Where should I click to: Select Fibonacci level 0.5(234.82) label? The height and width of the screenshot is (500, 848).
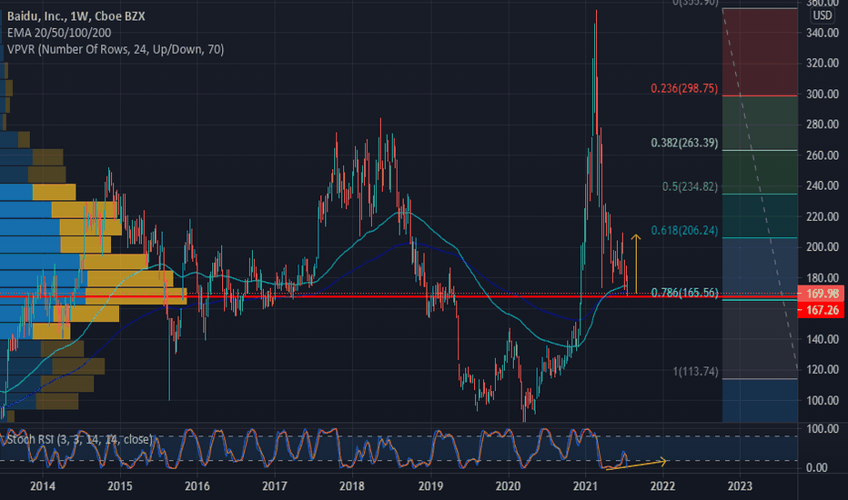coord(690,186)
